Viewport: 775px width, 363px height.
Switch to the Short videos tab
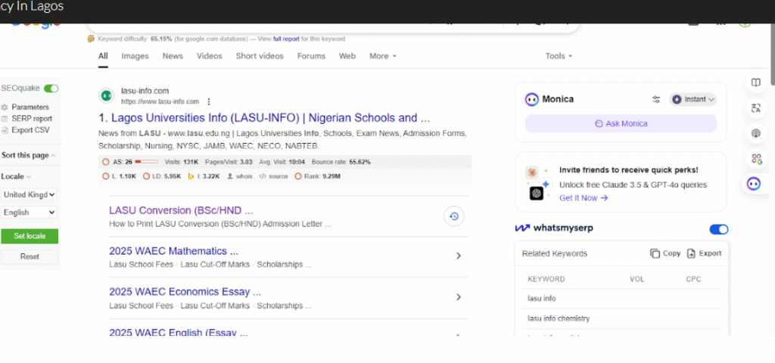pyautogui.click(x=260, y=56)
